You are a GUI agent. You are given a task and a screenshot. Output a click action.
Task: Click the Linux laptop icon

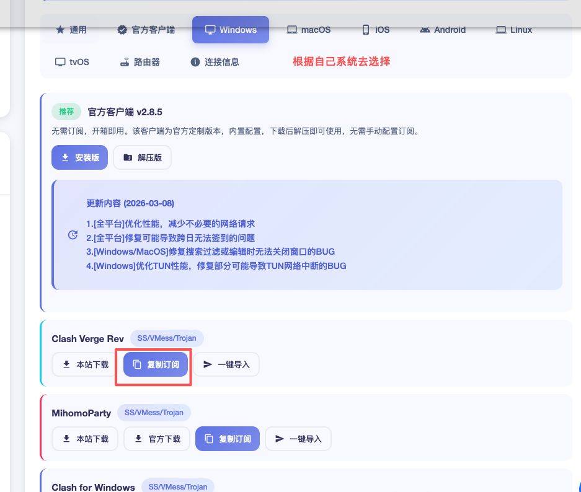[x=501, y=30]
